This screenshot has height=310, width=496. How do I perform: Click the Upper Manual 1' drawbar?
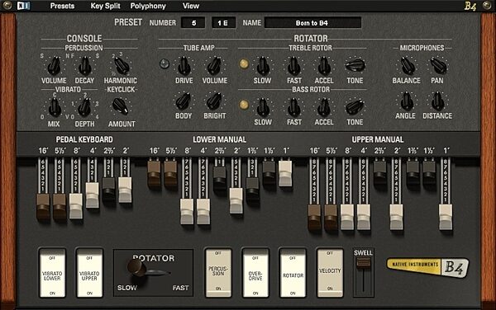tap(446, 218)
